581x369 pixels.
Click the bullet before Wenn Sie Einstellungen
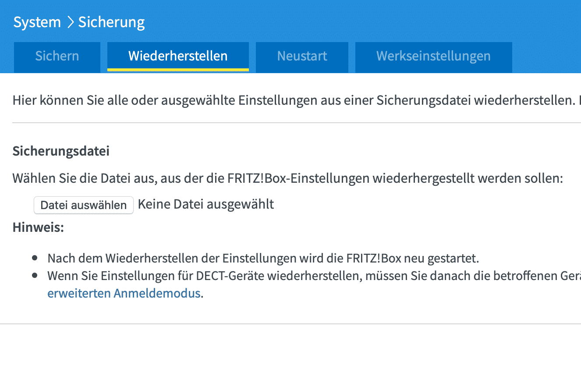pos(35,277)
